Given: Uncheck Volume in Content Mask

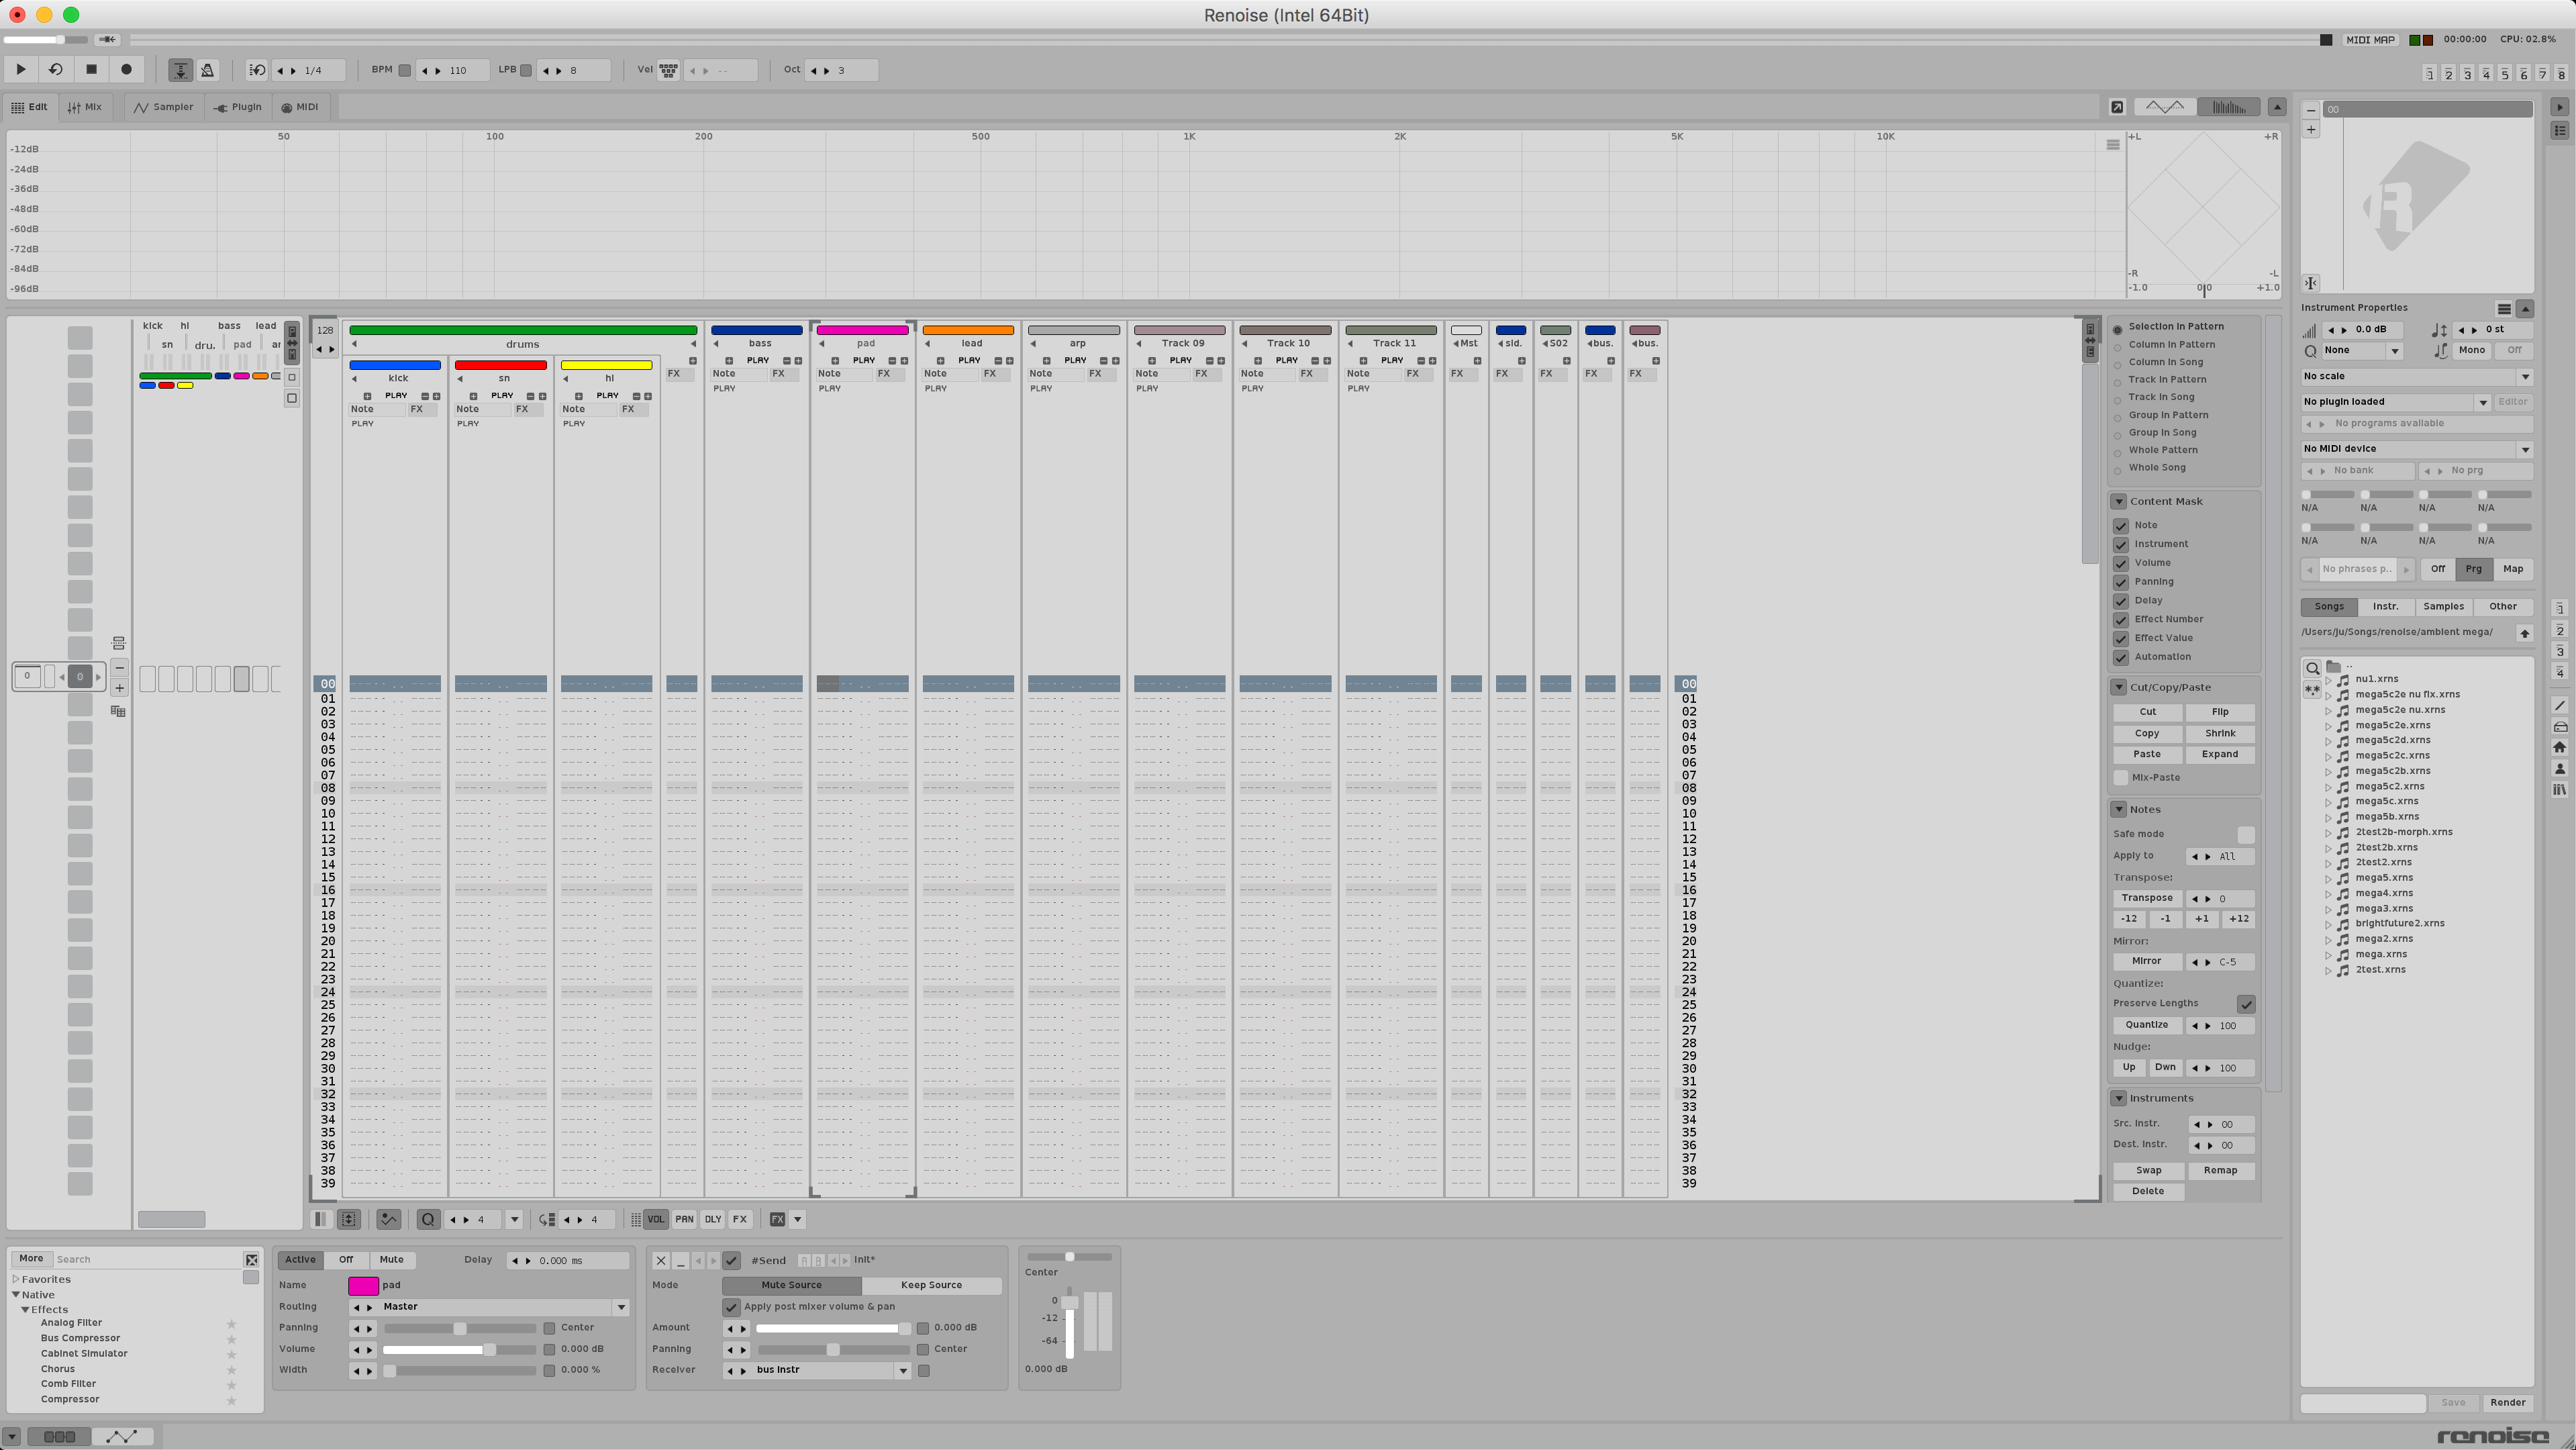Looking at the screenshot, I should pos(2120,563).
